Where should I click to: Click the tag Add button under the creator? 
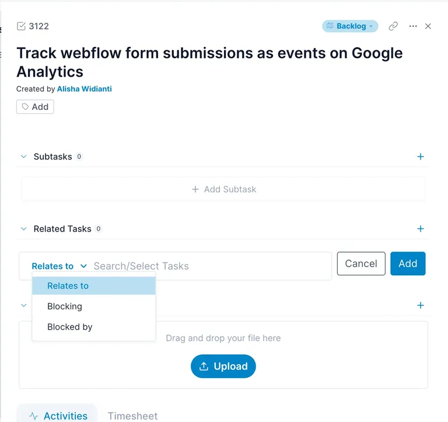35,106
